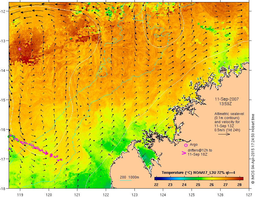
Task: Click the latitude axis label -16
Action: (3, 129)
